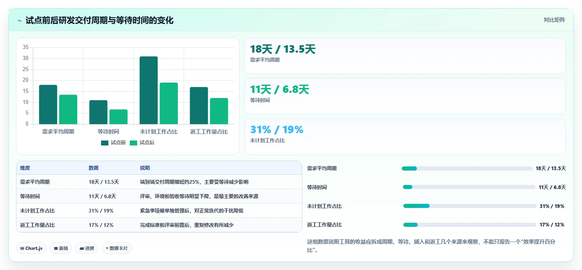This screenshot has width=582, height=270.
Task: Click the 需求平均周期 chart axis label
Action: pos(58,132)
